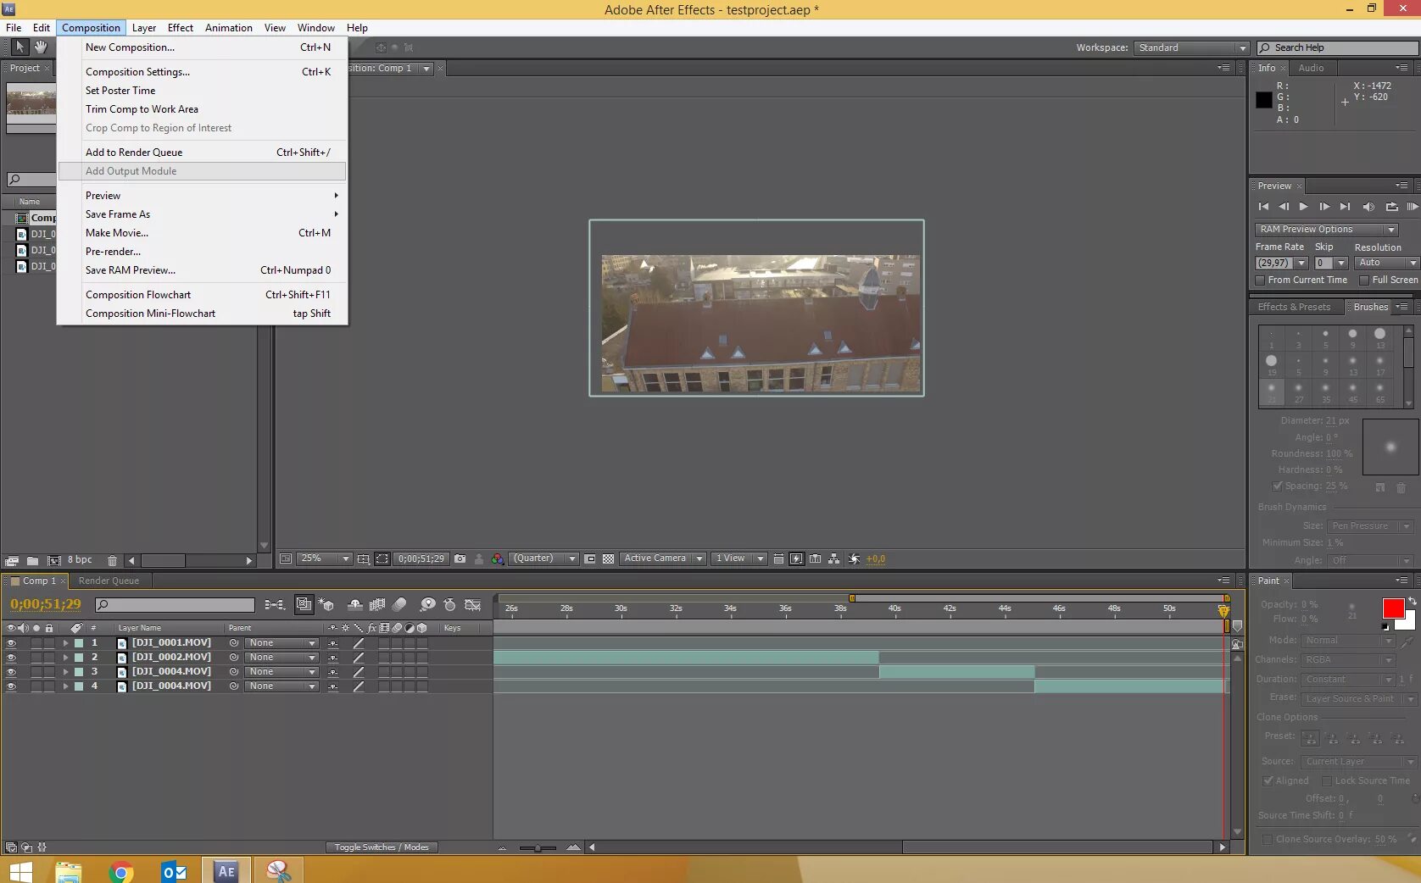Toggle the Aligned checkbox in Clone Options
The image size is (1421, 883).
tap(1268, 781)
